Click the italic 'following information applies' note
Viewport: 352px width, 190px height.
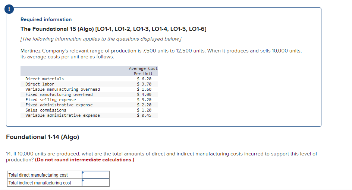click(x=101, y=39)
